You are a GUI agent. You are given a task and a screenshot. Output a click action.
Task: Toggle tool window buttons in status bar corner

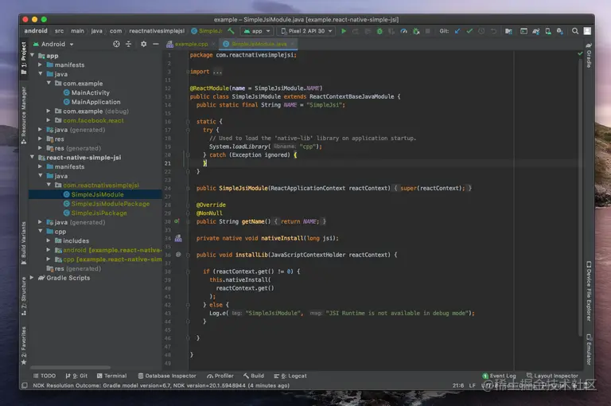[x=24, y=385]
